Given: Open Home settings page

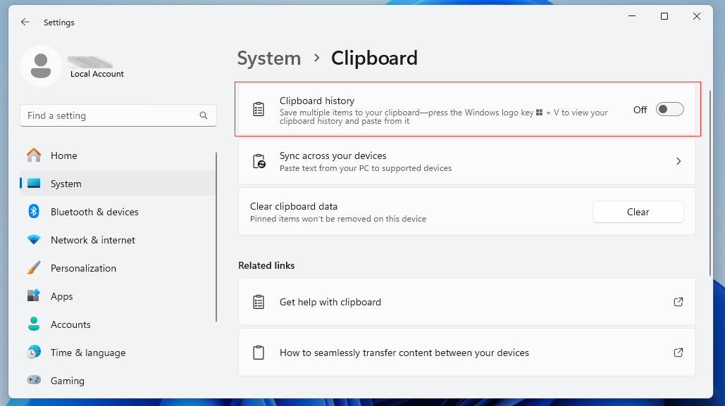Looking at the screenshot, I should pos(118,156).
